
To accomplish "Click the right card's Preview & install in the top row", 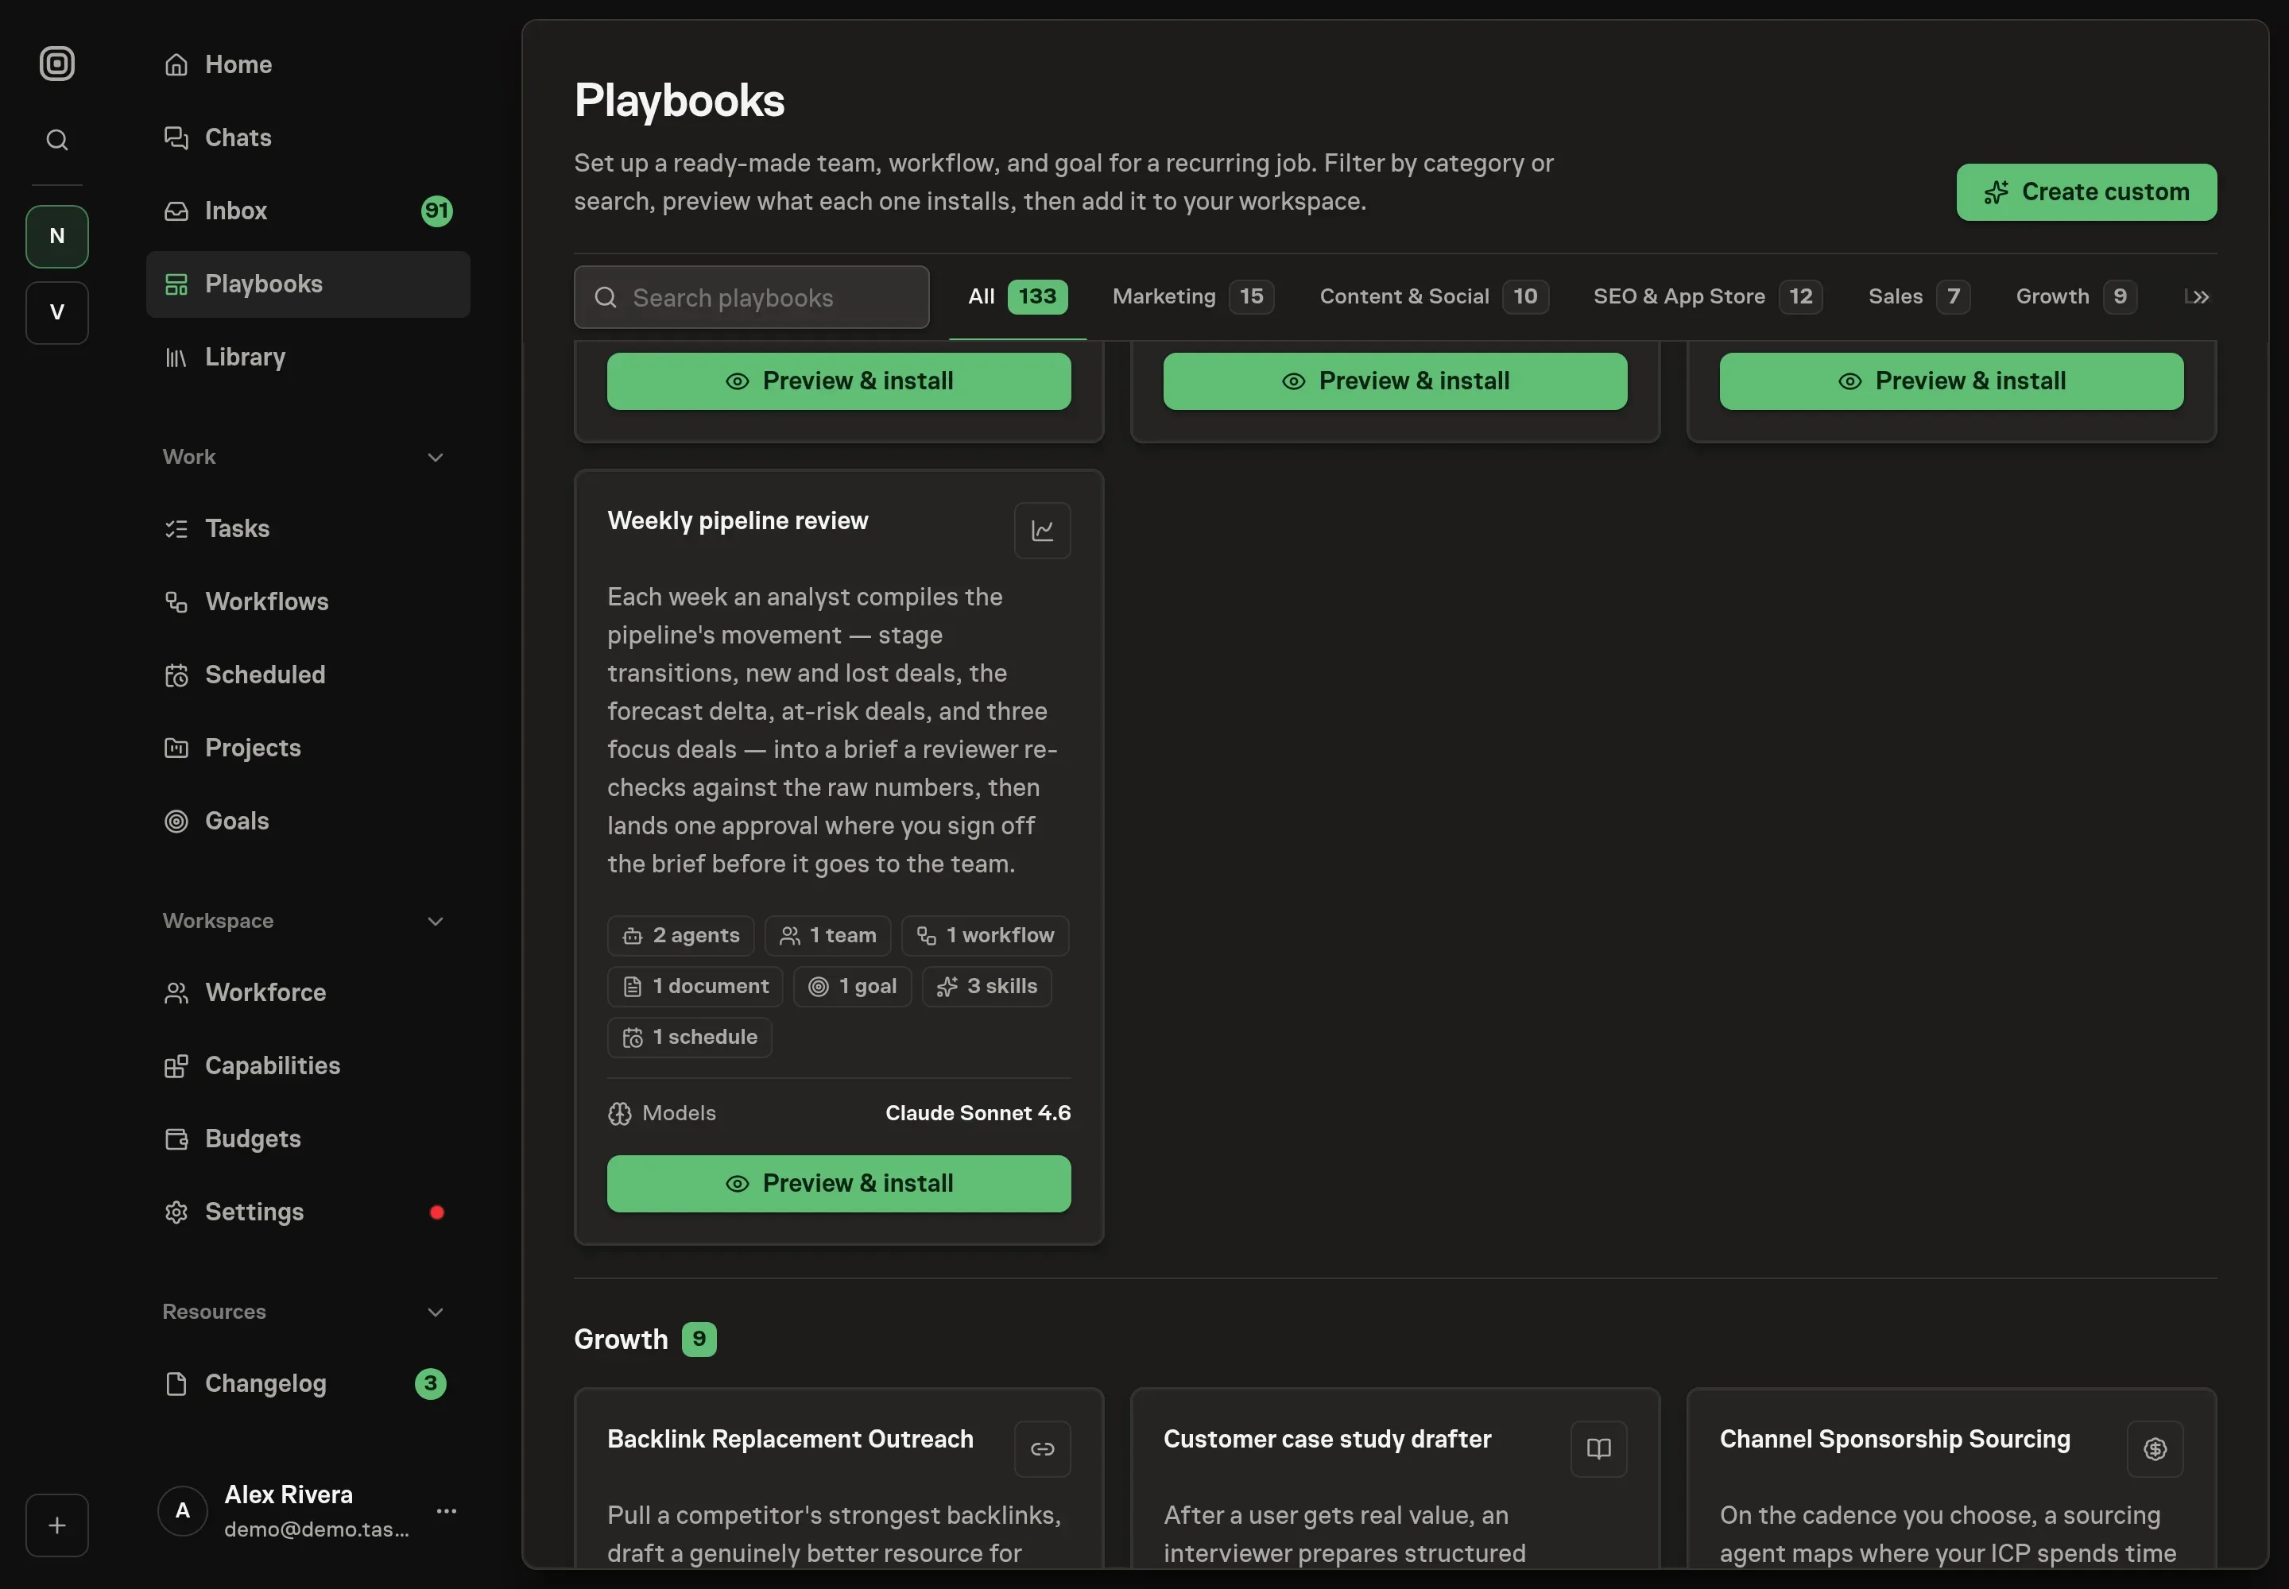I will (x=1950, y=381).
